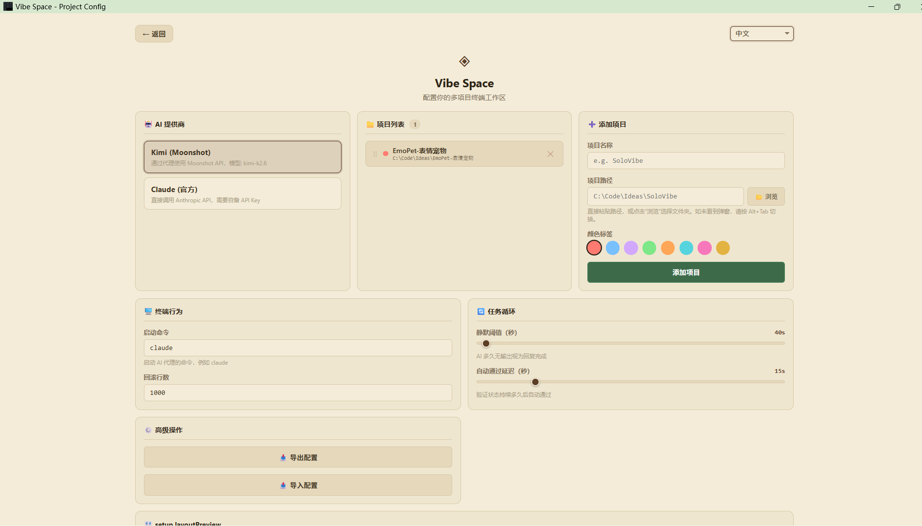Minimize the Vibe Space window
Screen dimensions: 922x526
[x=871, y=6]
